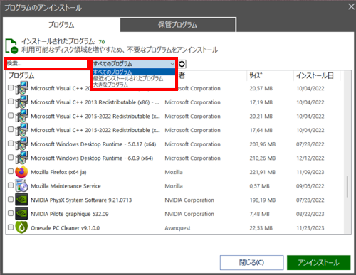Click the installed programs uninstall icon
The image size is (356, 275).
[x=11, y=46]
